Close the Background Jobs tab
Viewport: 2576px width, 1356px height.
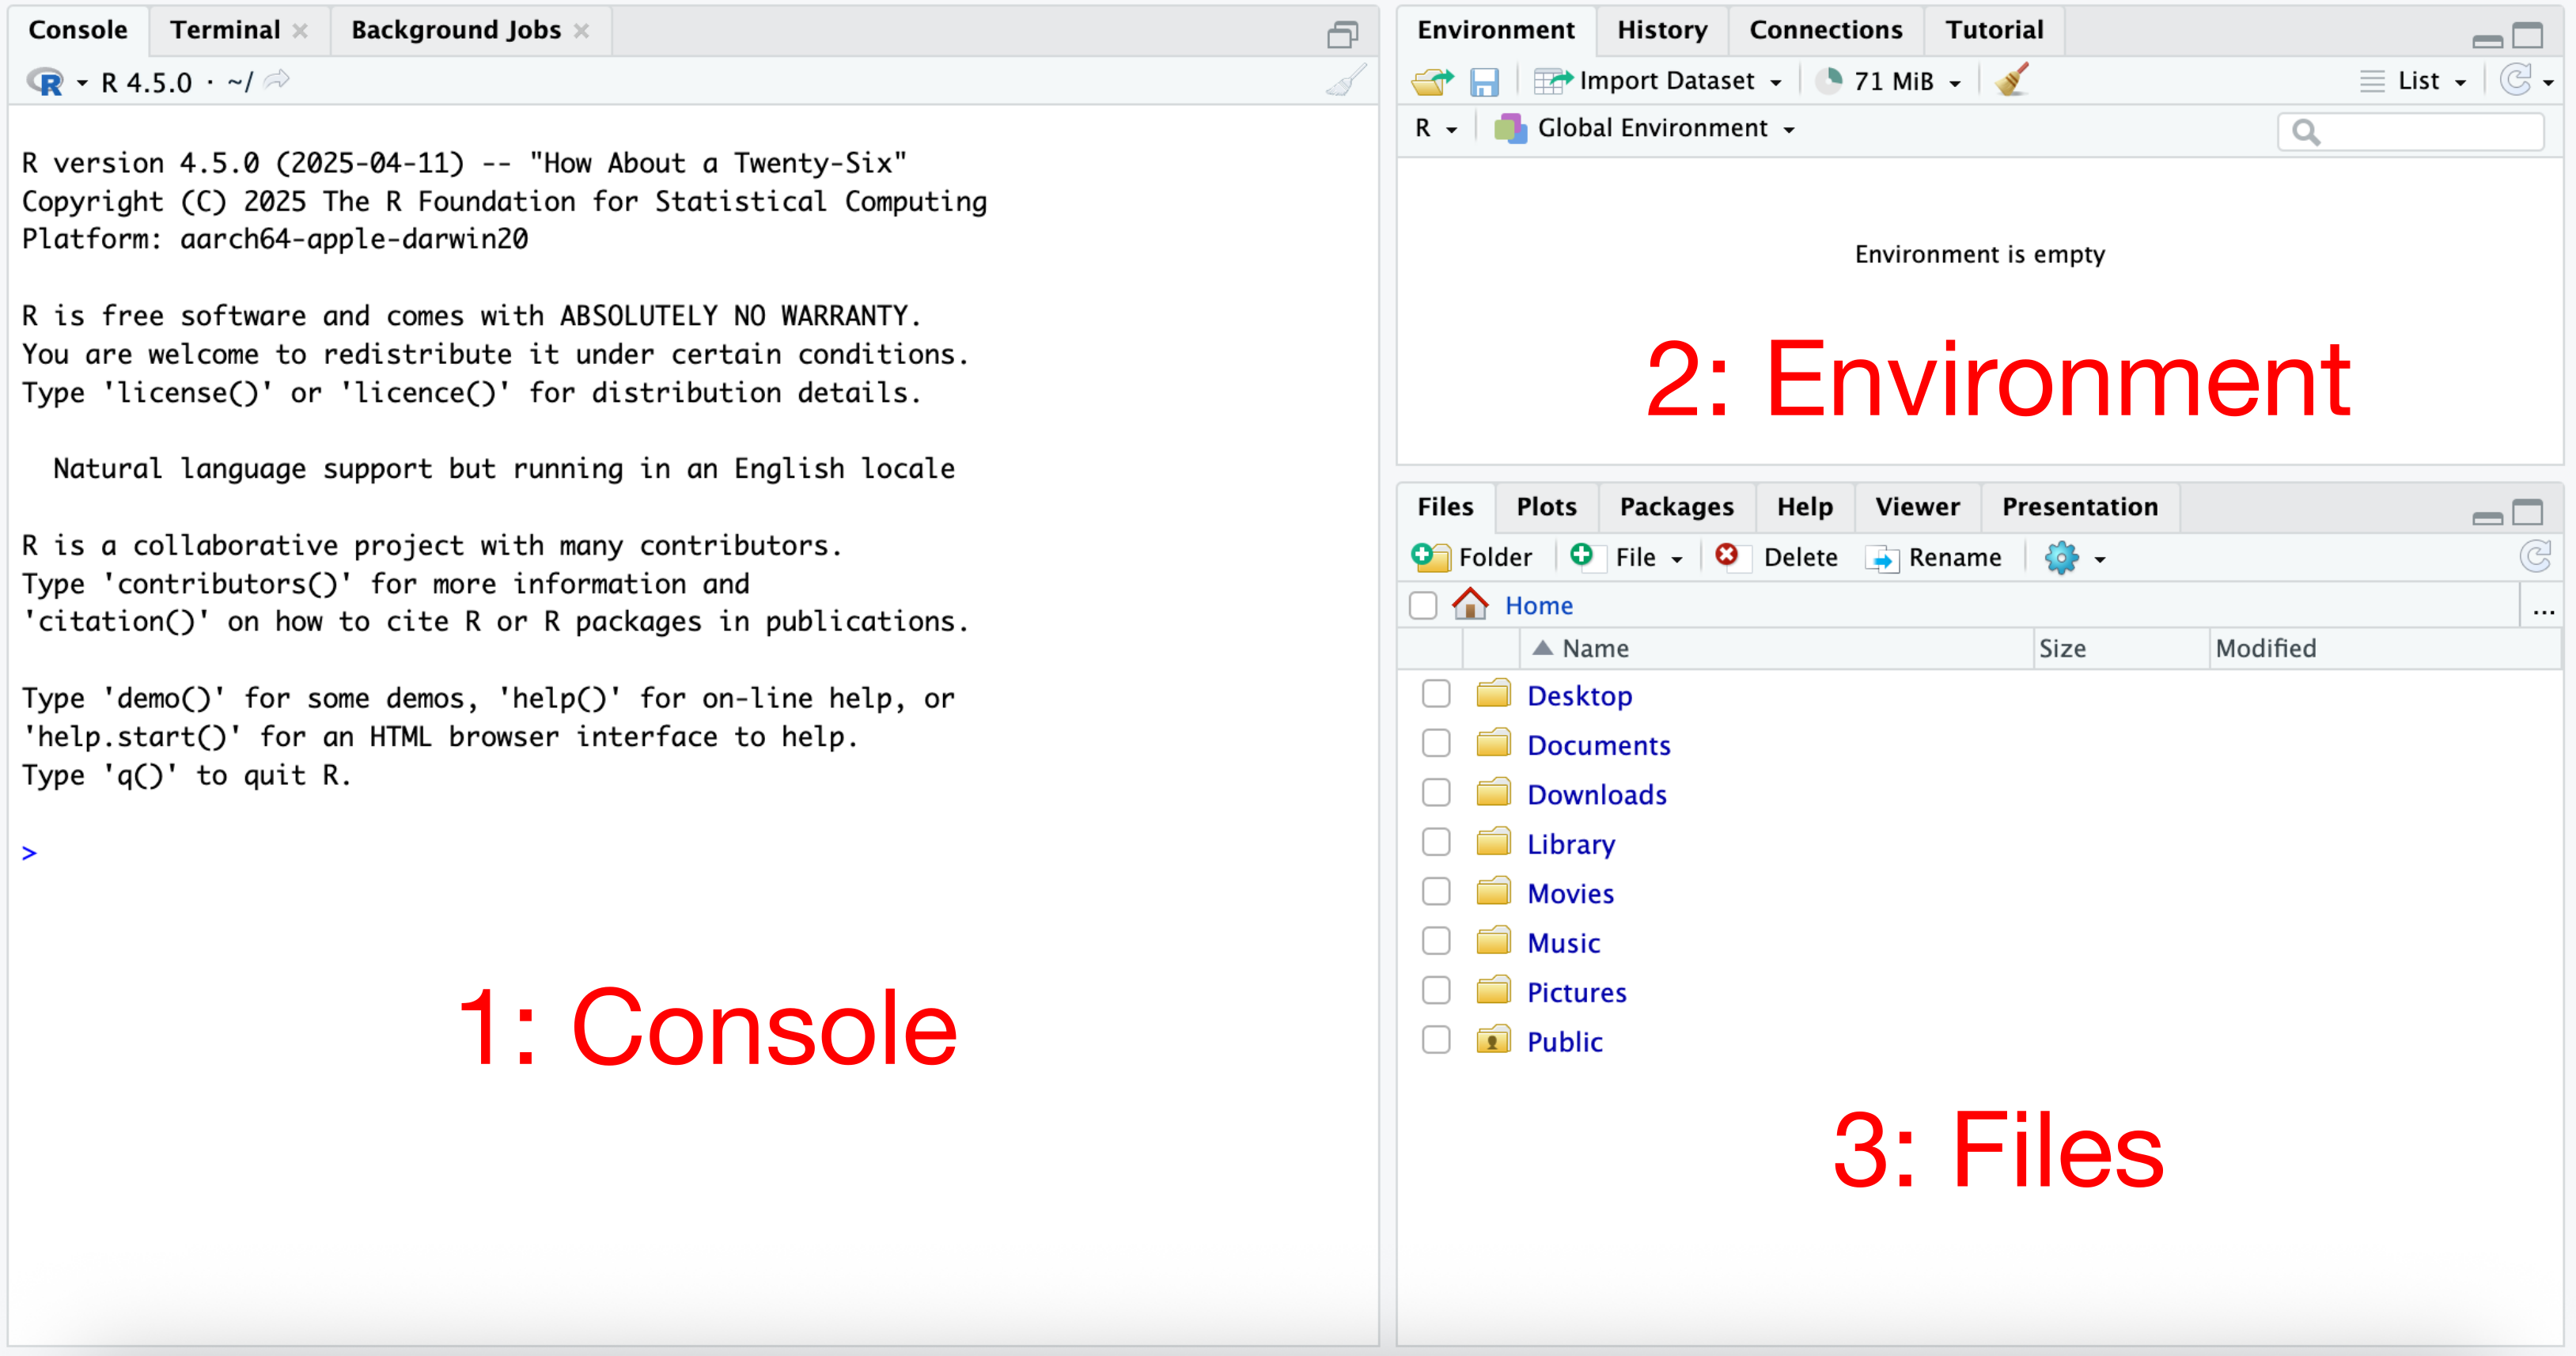coord(581,31)
